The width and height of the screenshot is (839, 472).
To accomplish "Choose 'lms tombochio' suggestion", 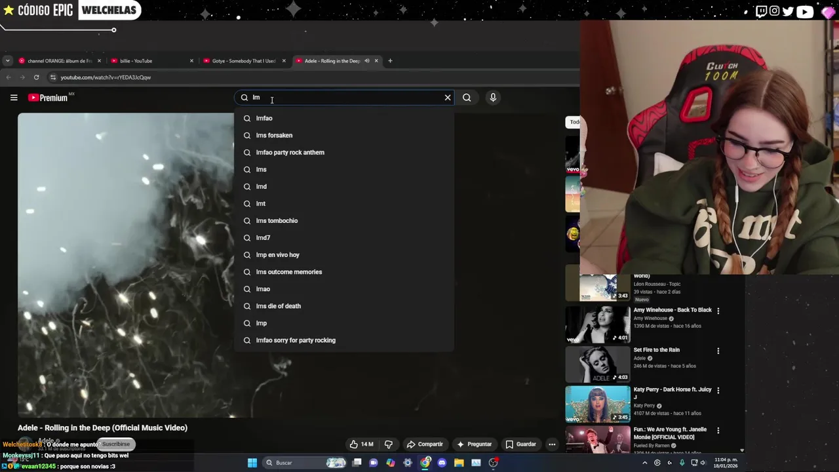I will coord(344,220).
